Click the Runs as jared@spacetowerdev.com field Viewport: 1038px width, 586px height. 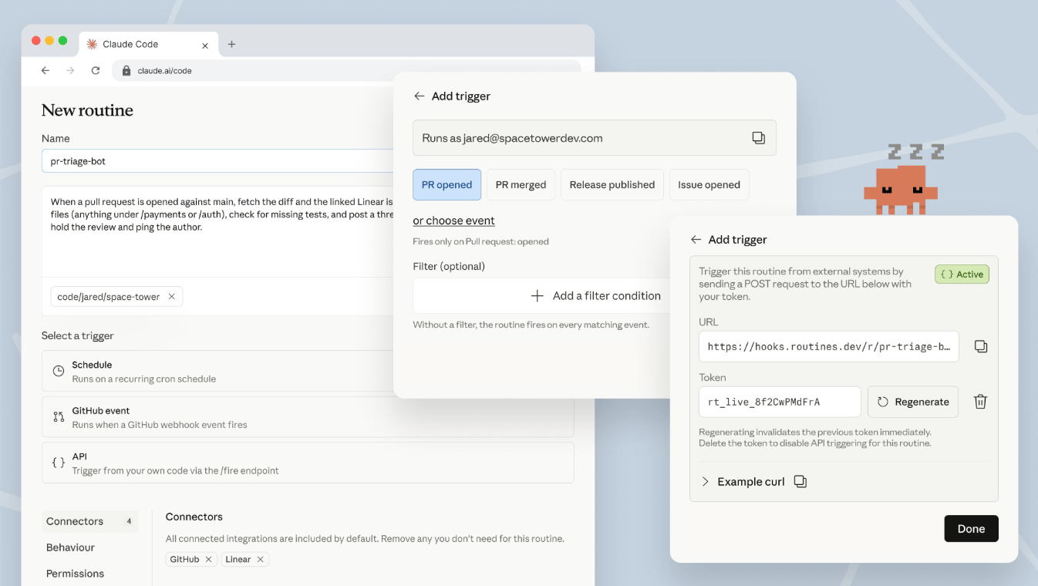coord(595,138)
